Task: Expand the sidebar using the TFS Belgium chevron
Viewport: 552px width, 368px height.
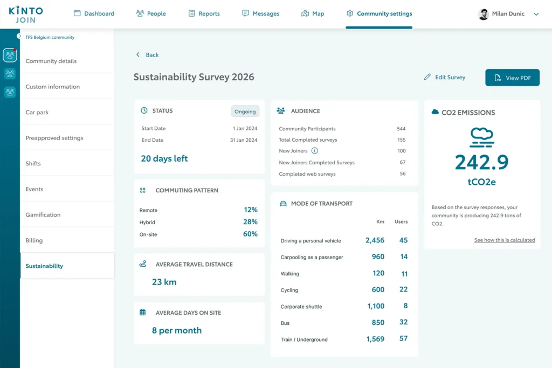Action: click(x=19, y=36)
